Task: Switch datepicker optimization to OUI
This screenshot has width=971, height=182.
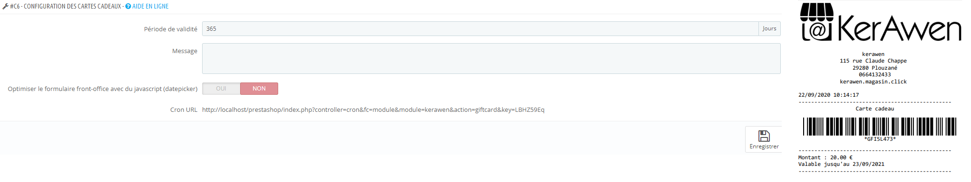Action: (221, 89)
